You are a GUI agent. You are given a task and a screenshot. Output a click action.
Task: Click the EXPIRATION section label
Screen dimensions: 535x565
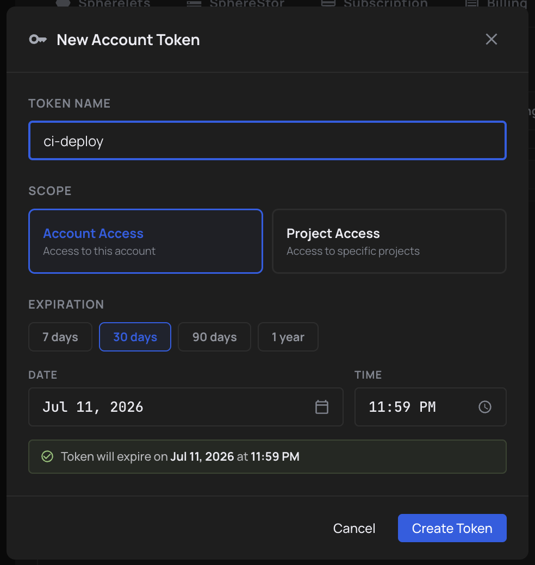[66, 304]
